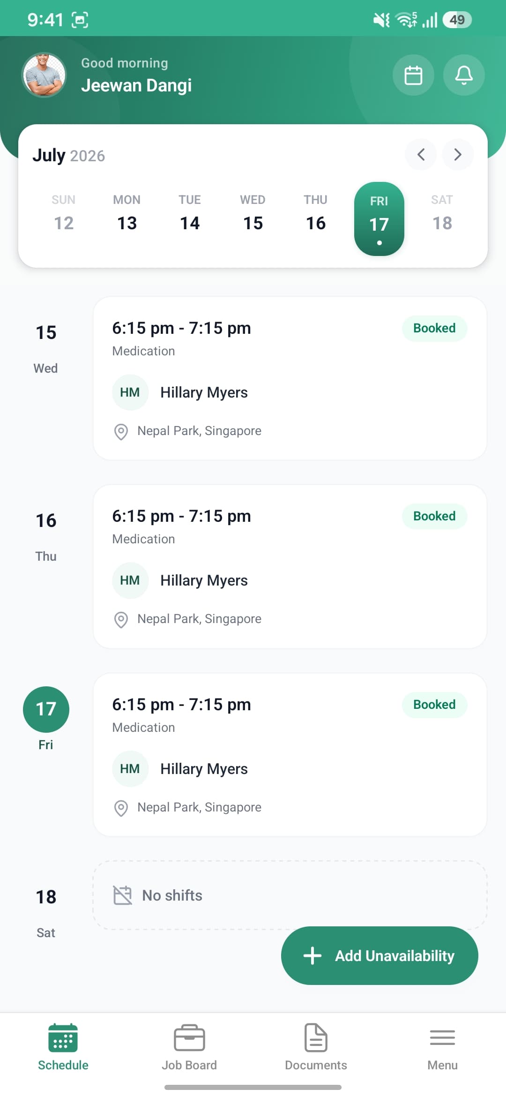The height and width of the screenshot is (1097, 506).
Task: Tap No shifts calendar icon Saturday
Action: click(123, 895)
